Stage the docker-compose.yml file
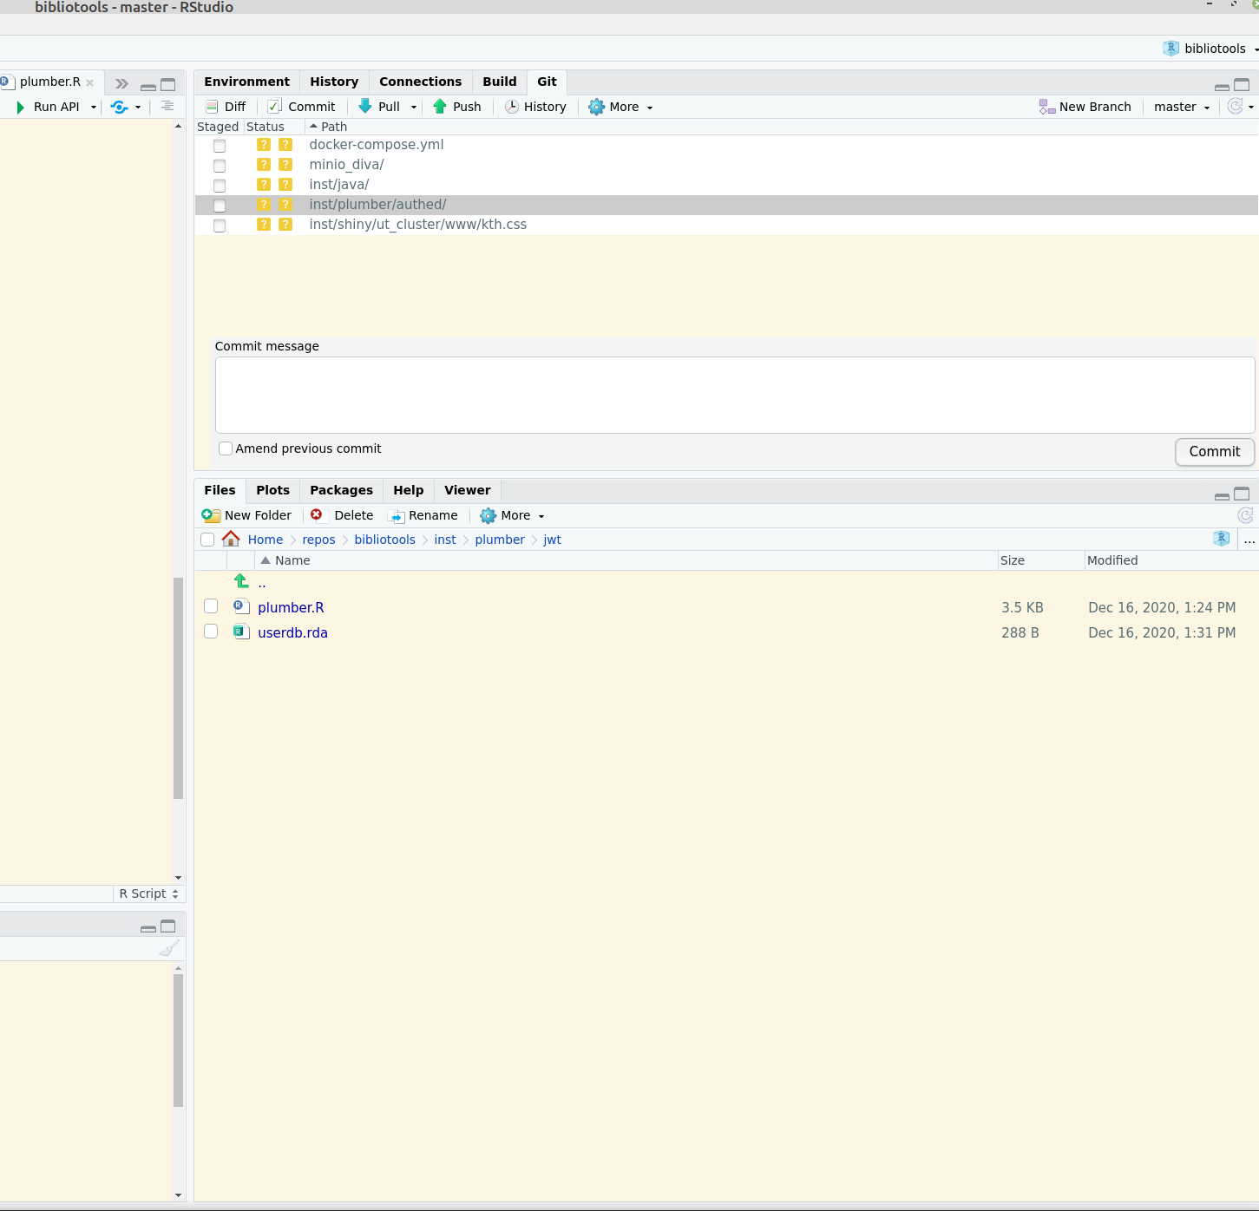This screenshot has height=1211, width=1259. (x=220, y=146)
